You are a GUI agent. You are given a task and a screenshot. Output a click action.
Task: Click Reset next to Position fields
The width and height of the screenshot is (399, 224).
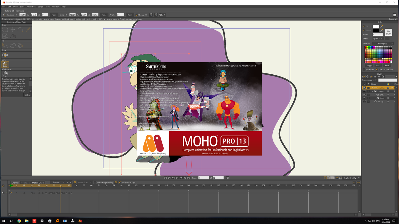[54, 15]
